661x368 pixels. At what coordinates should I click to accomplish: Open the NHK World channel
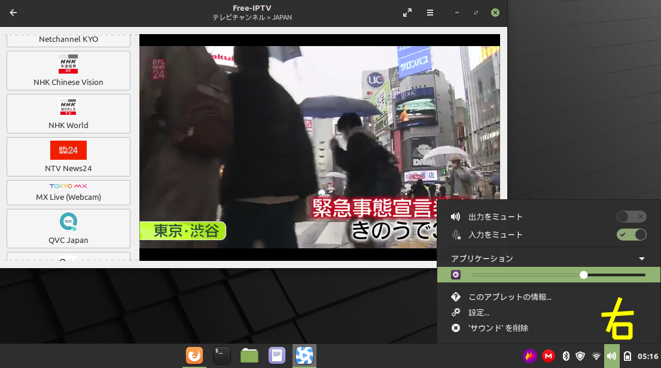point(68,114)
